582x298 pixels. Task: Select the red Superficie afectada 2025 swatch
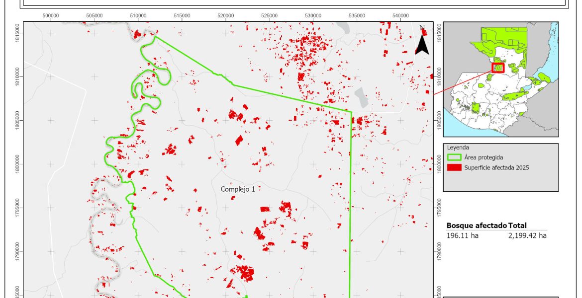pos(453,167)
